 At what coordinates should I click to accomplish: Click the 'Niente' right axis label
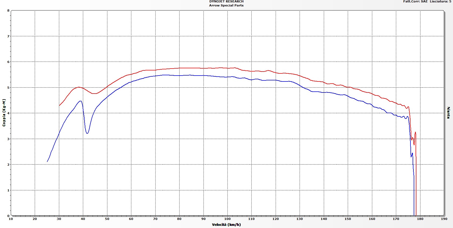click(x=448, y=113)
